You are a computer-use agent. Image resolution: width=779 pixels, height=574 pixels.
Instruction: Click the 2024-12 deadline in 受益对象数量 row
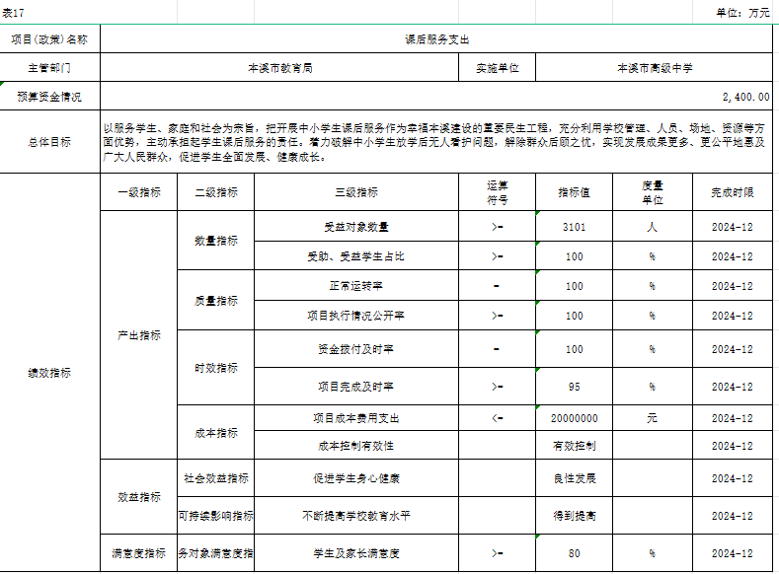(x=733, y=227)
